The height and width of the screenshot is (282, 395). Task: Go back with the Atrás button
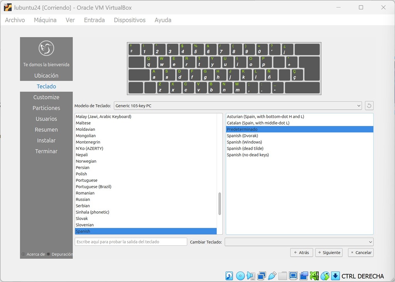click(301, 253)
